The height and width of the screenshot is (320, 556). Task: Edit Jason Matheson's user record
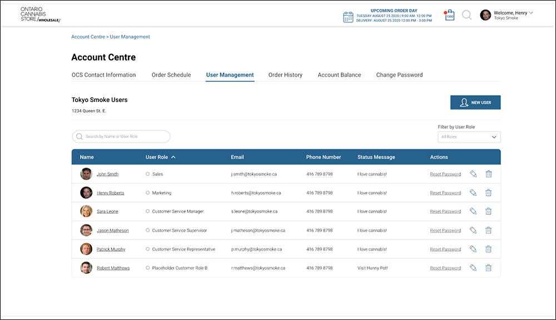(473, 230)
